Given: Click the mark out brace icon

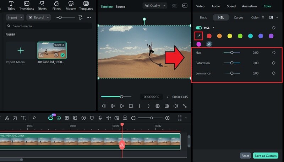Looking at the screenshot, I should pyautogui.click(x=149, y=106).
